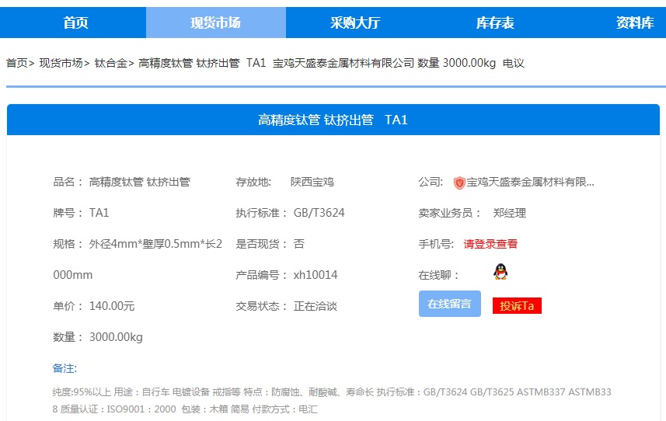Open the 现货市场 navigation tab

[216, 23]
